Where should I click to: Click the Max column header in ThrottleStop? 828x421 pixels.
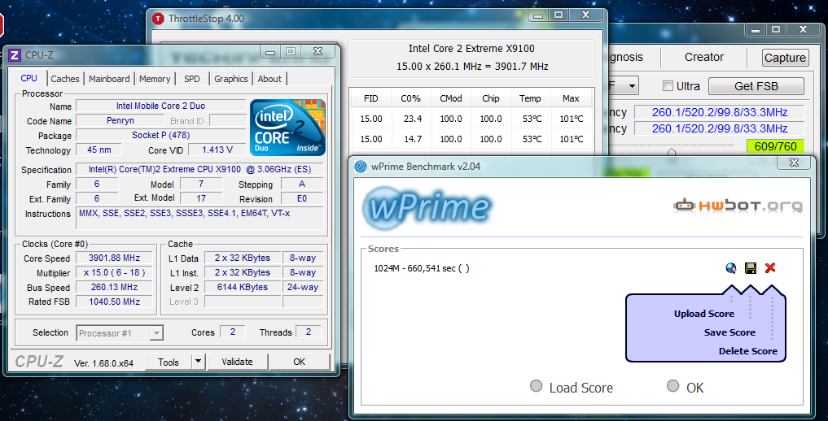click(x=571, y=98)
